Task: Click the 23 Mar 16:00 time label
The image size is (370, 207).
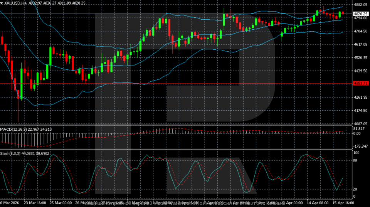Action: [35, 202]
